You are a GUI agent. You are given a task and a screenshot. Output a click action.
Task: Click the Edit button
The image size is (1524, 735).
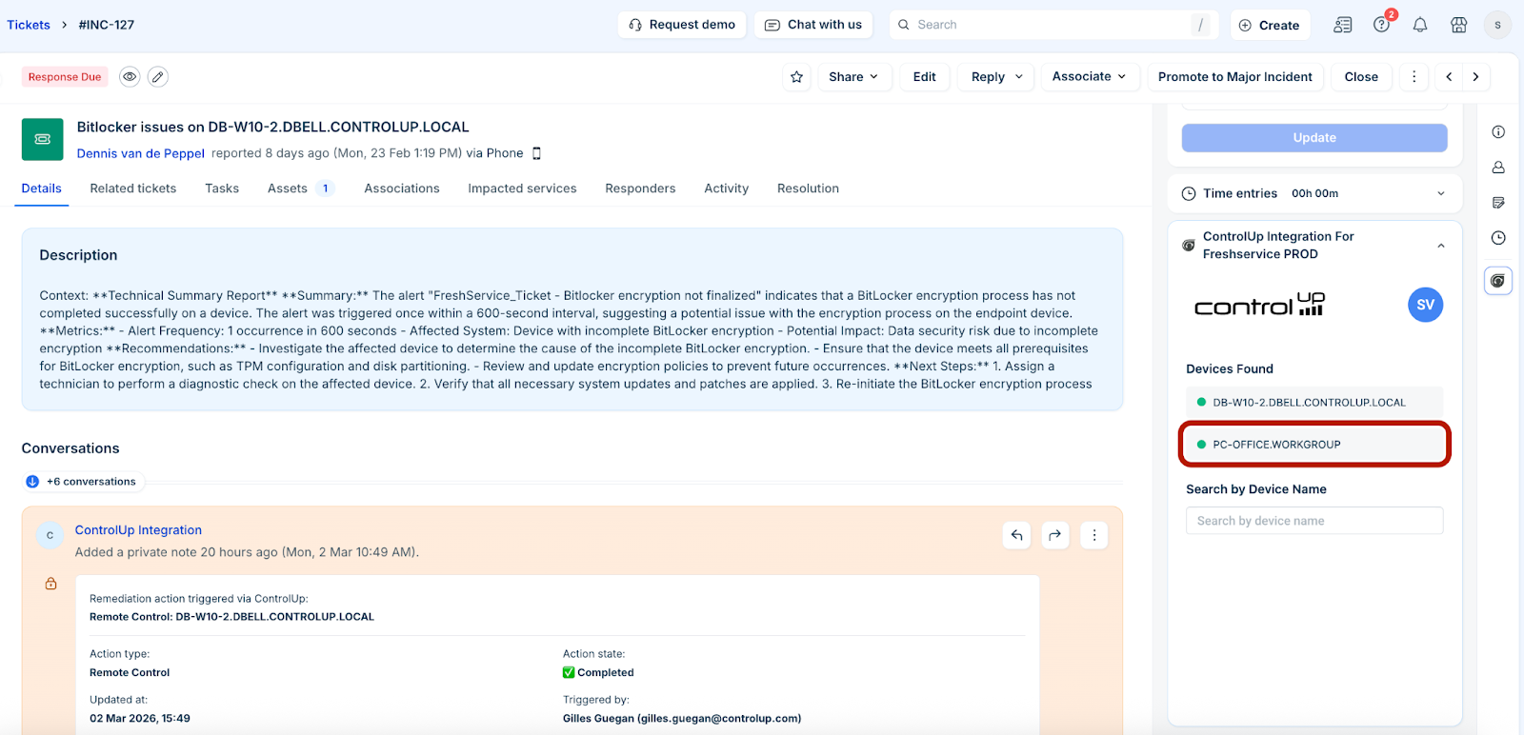pyautogui.click(x=924, y=77)
